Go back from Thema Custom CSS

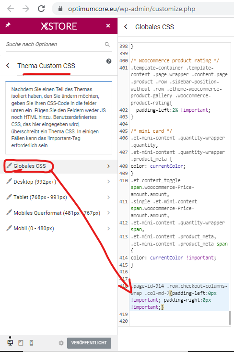click(x=8, y=66)
